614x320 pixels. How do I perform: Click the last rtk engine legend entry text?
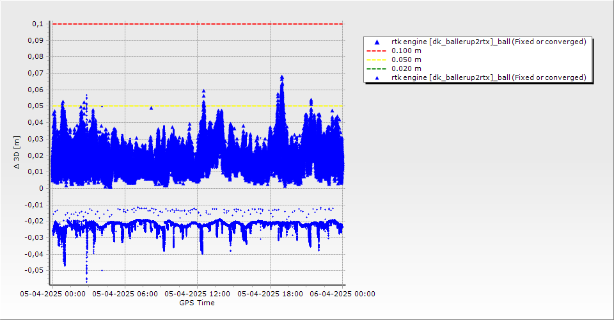tap(489, 77)
